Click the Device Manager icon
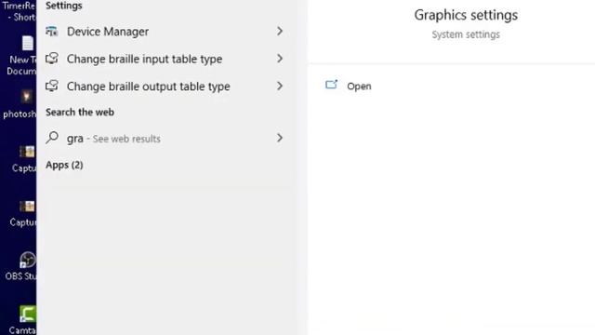Image resolution: width=595 pixels, height=335 pixels. point(52,31)
